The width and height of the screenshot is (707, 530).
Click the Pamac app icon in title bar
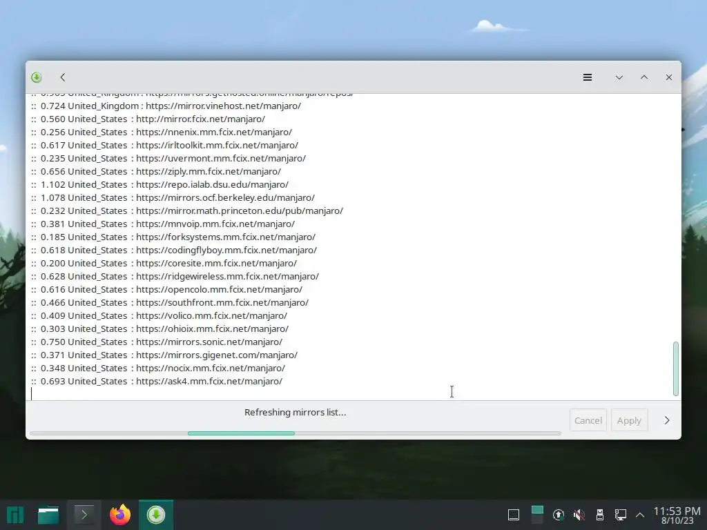(x=37, y=77)
